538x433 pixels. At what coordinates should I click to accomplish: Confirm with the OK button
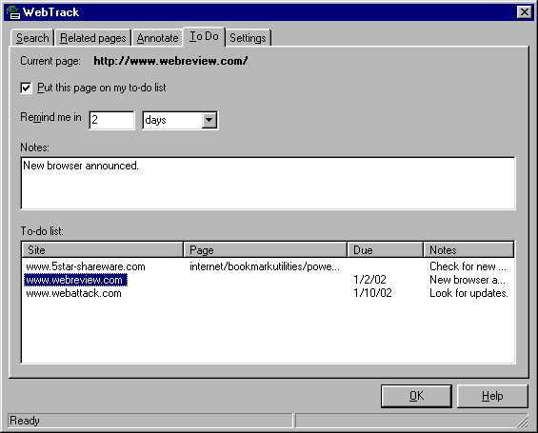416,396
